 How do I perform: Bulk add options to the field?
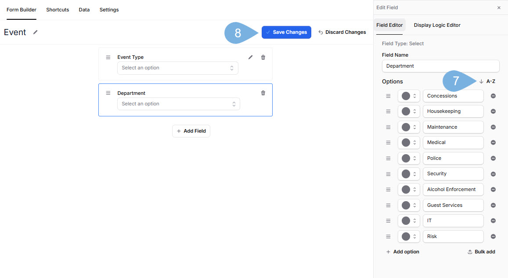(481, 252)
